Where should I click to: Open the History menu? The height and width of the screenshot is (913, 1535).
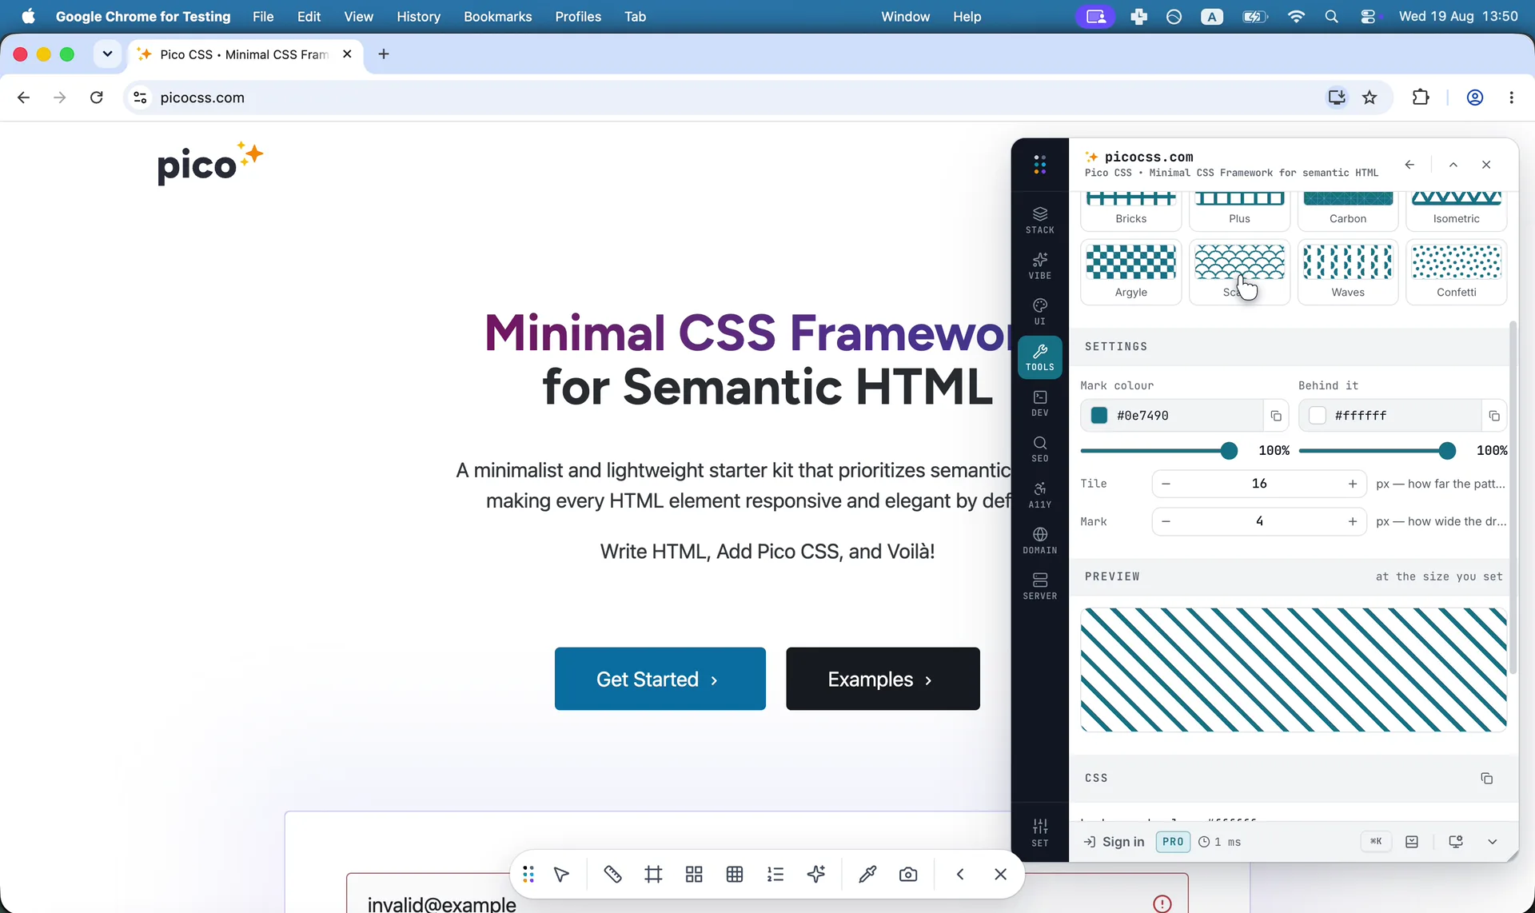(419, 17)
